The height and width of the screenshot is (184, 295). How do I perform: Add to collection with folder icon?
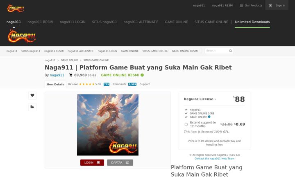click(x=32, y=107)
